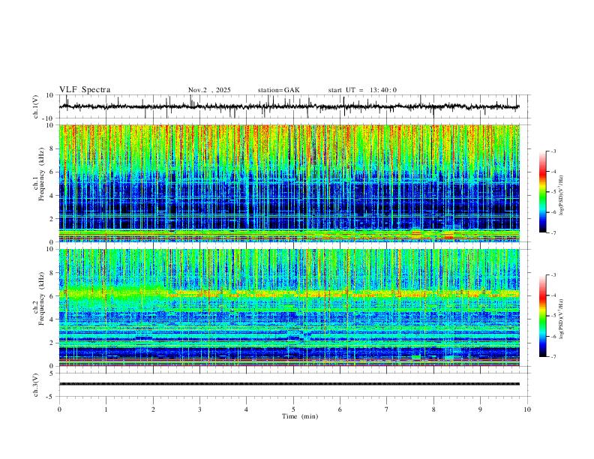
Task: Click the ch.2 frequency tick "4"
Action: [x=52, y=319]
